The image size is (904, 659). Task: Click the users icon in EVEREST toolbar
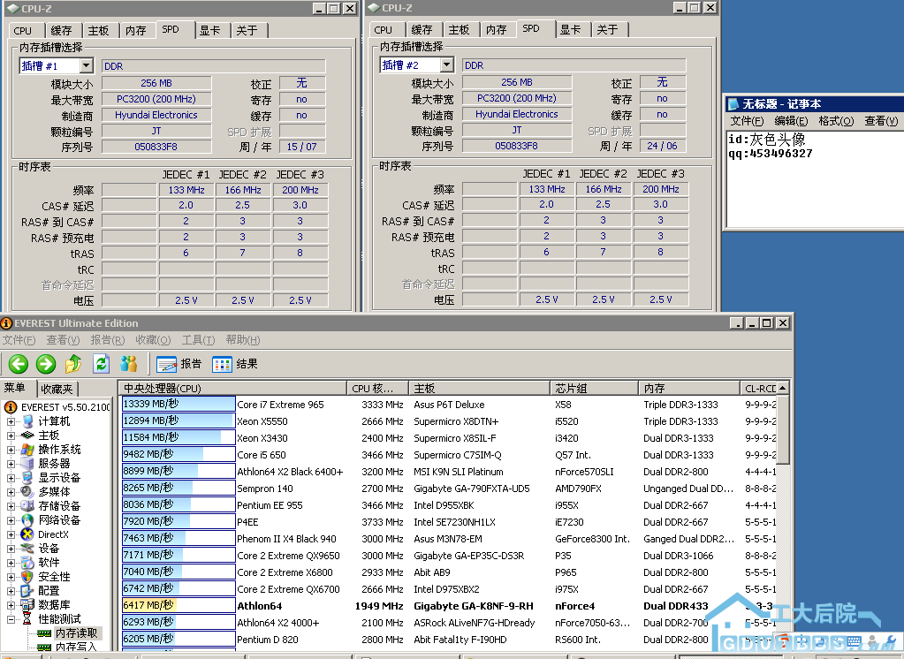coord(128,364)
